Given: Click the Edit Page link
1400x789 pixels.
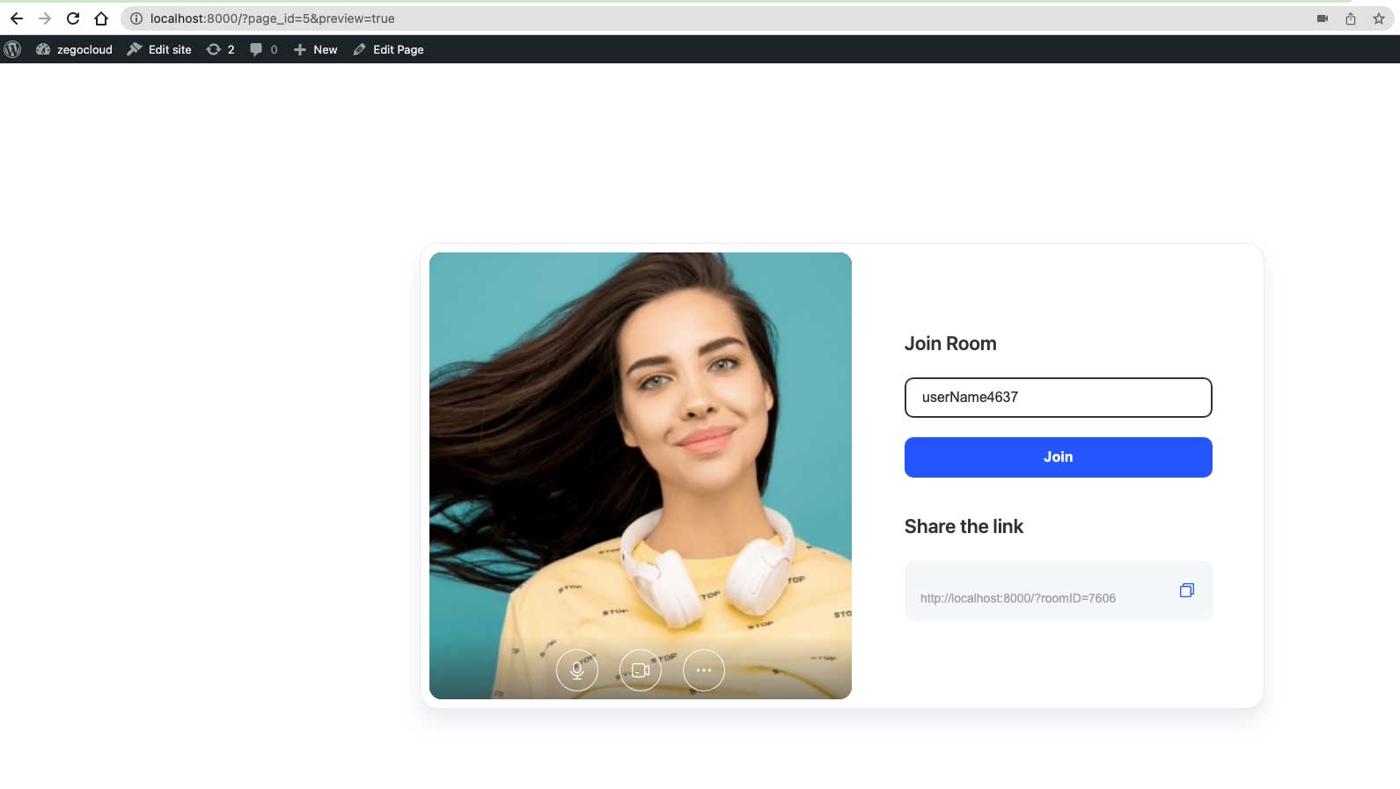Looking at the screenshot, I should point(388,50).
